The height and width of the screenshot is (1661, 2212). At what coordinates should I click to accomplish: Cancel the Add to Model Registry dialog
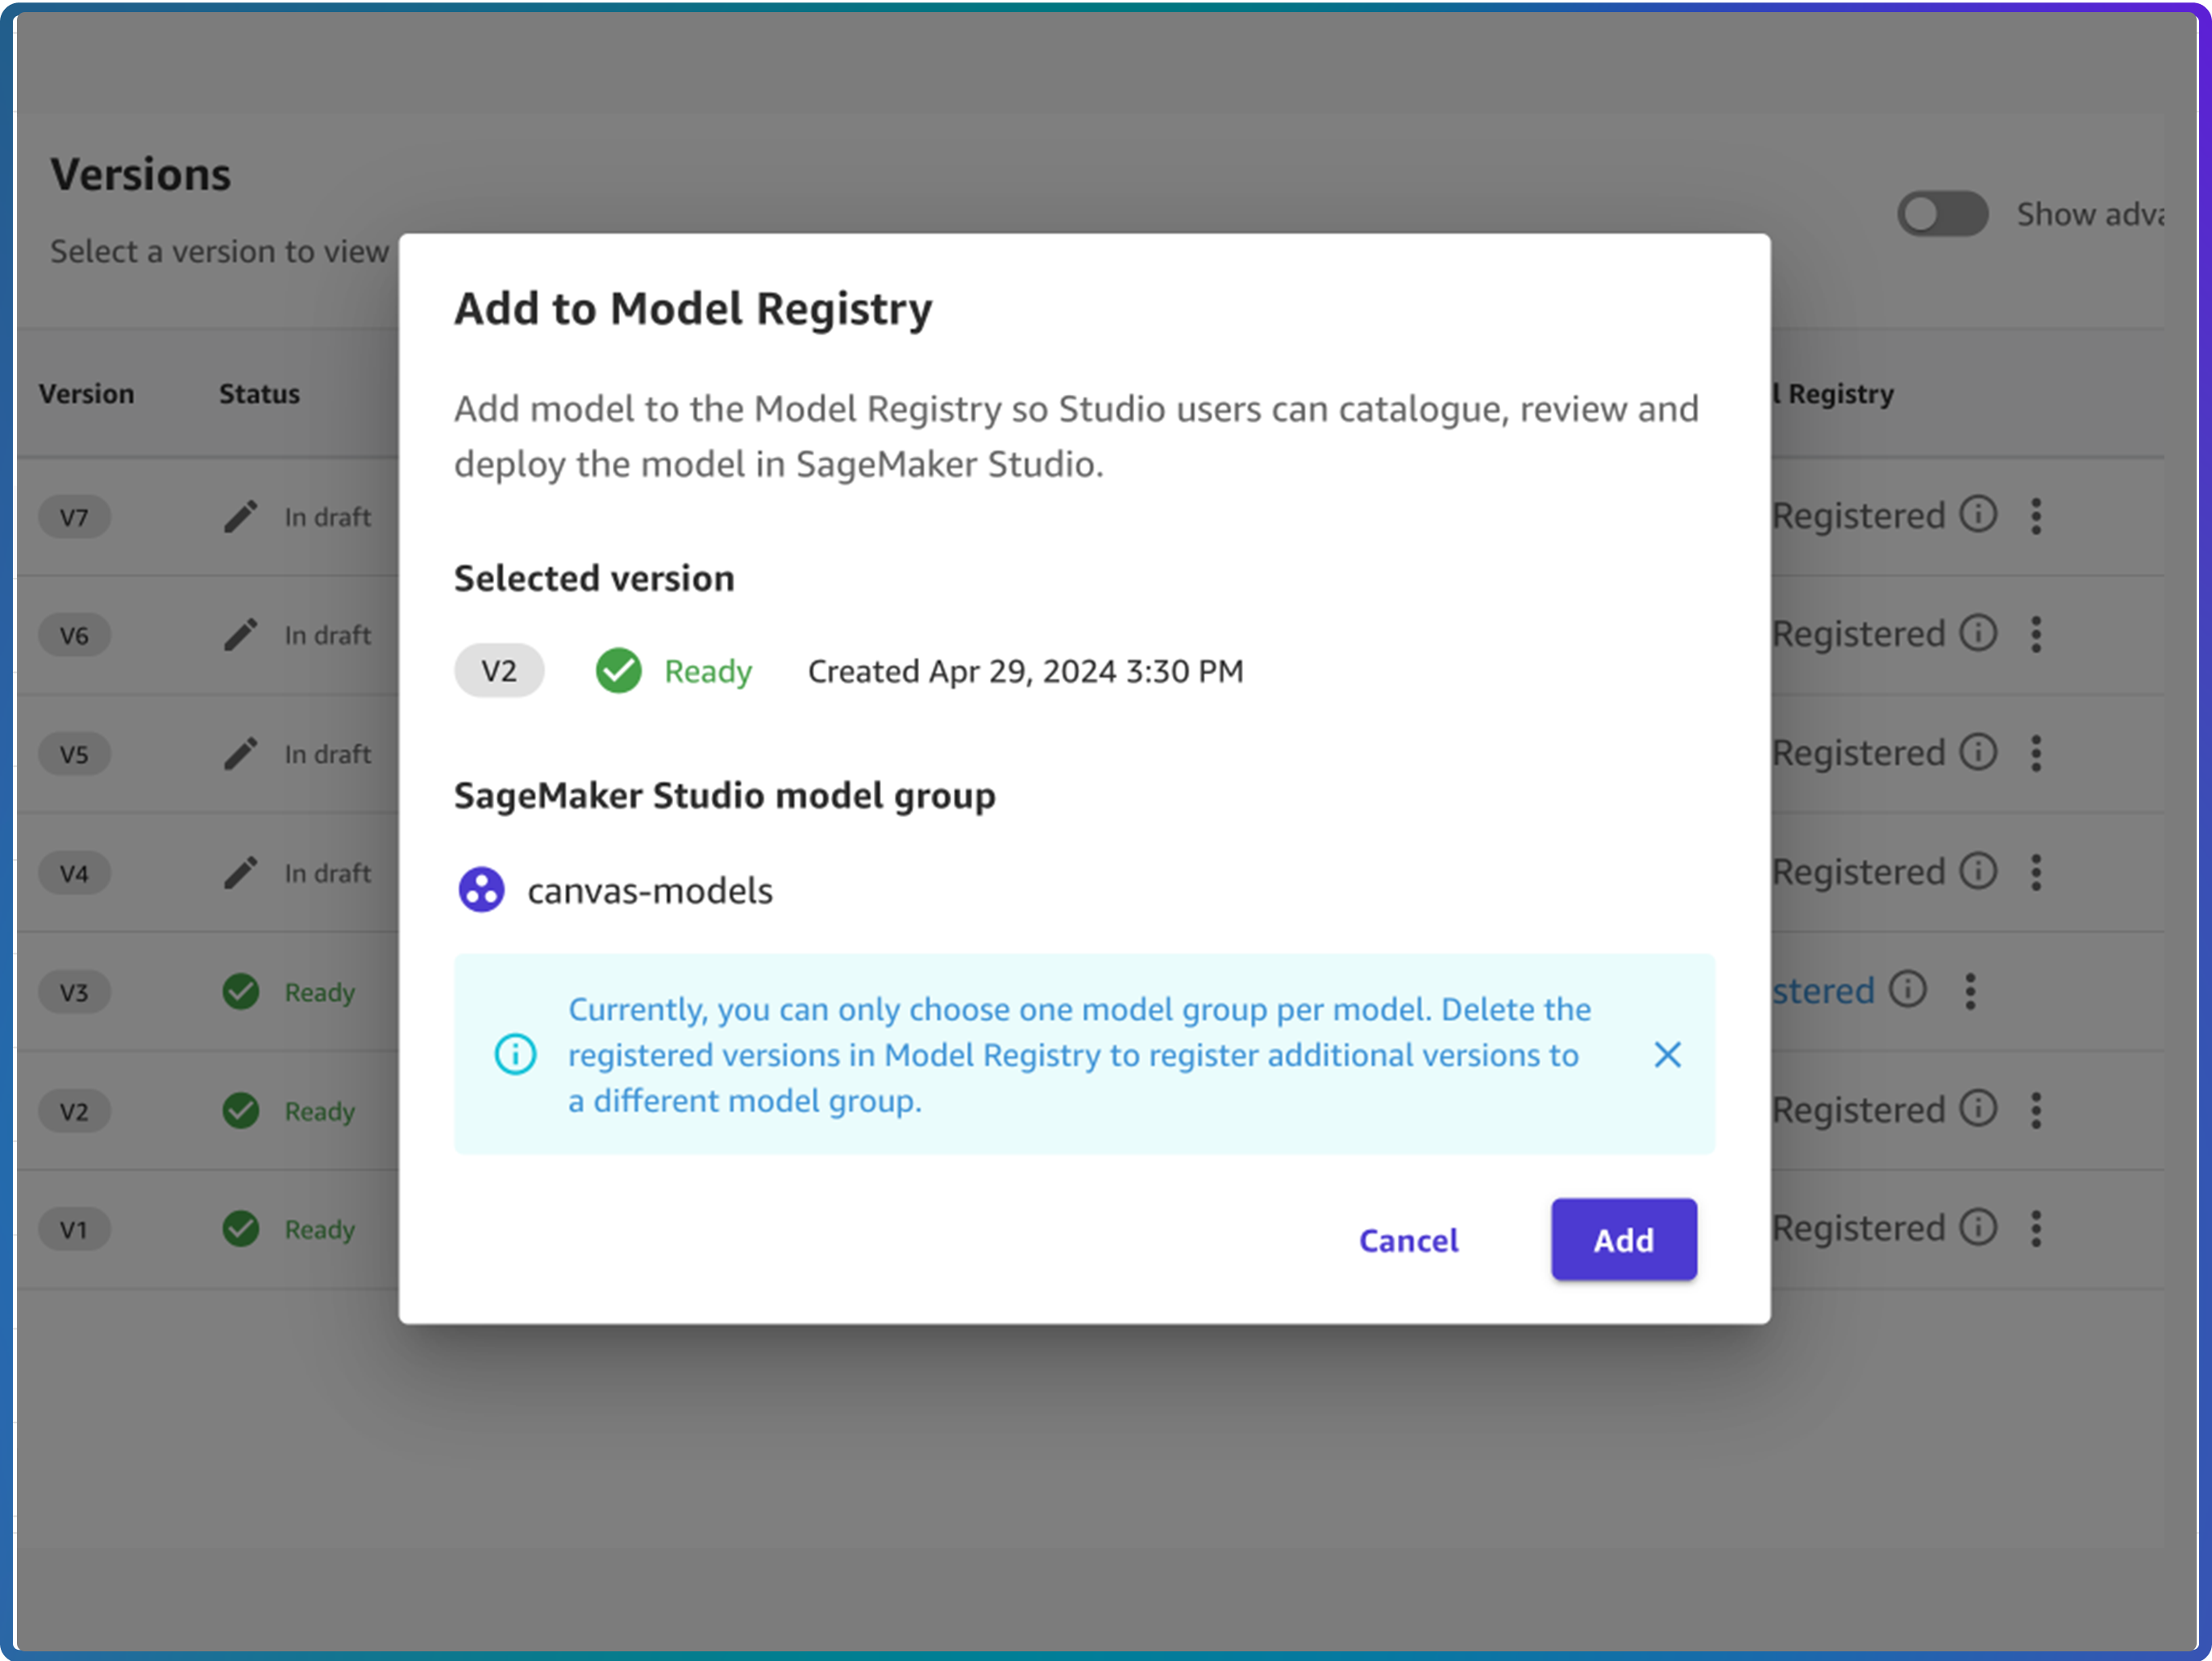coord(1408,1240)
